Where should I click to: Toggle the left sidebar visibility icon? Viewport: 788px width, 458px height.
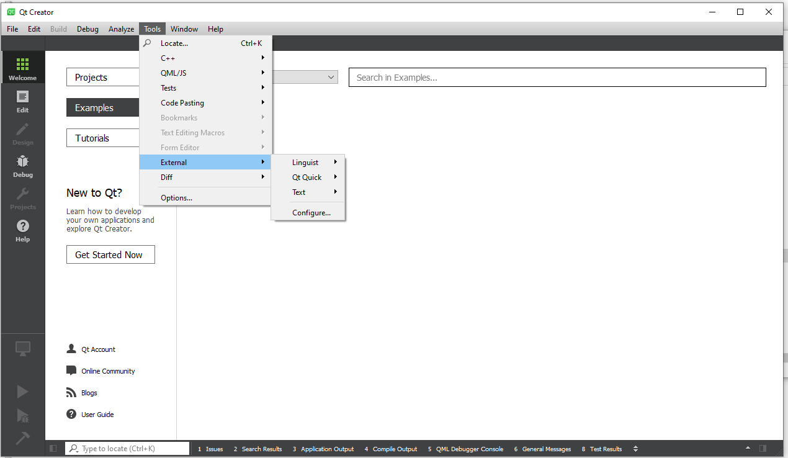pos(53,448)
